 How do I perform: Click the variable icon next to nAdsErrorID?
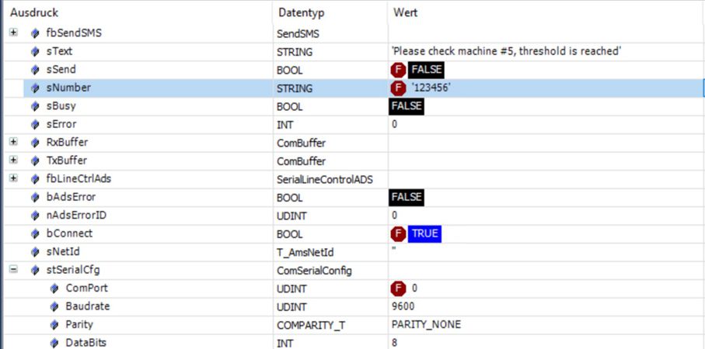[x=35, y=216]
